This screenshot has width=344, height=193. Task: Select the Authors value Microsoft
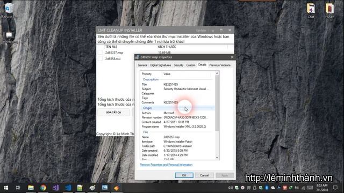pyautogui.click(x=169, y=113)
